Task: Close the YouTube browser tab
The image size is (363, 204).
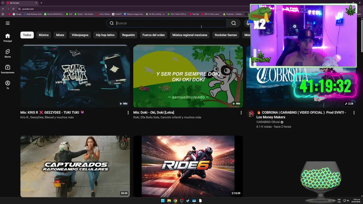Action: [36, 3]
